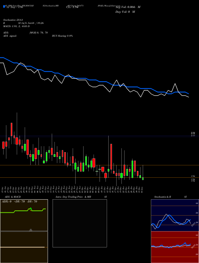Click the blue SMA legend square
The image size is (199, 263).
4,6
